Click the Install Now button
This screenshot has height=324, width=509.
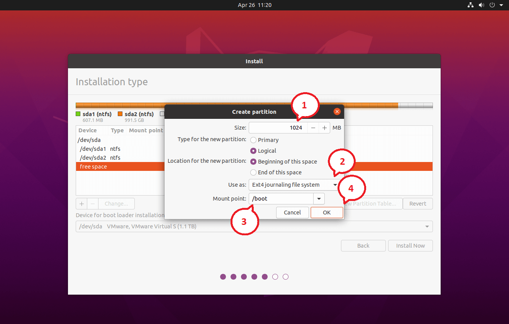click(x=410, y=245)
